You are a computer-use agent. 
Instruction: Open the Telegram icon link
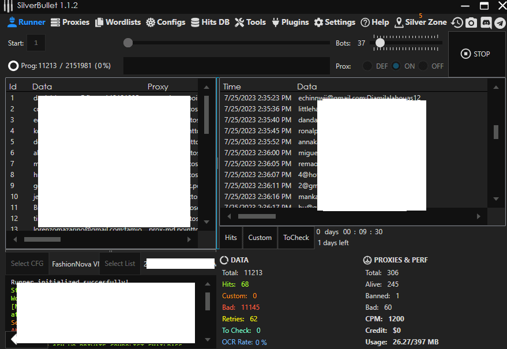tap(500, 23)
